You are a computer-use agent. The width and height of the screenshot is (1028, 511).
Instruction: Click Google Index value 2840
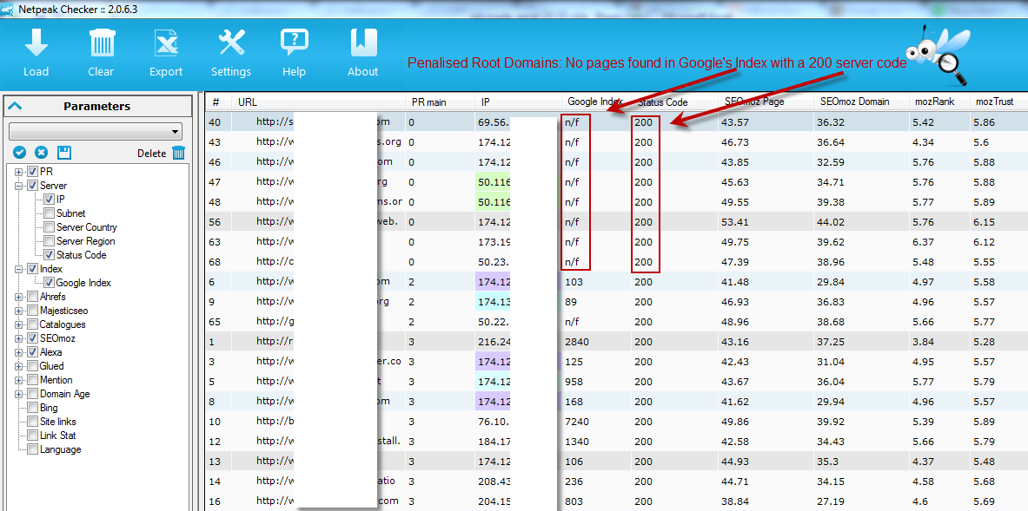579,342
